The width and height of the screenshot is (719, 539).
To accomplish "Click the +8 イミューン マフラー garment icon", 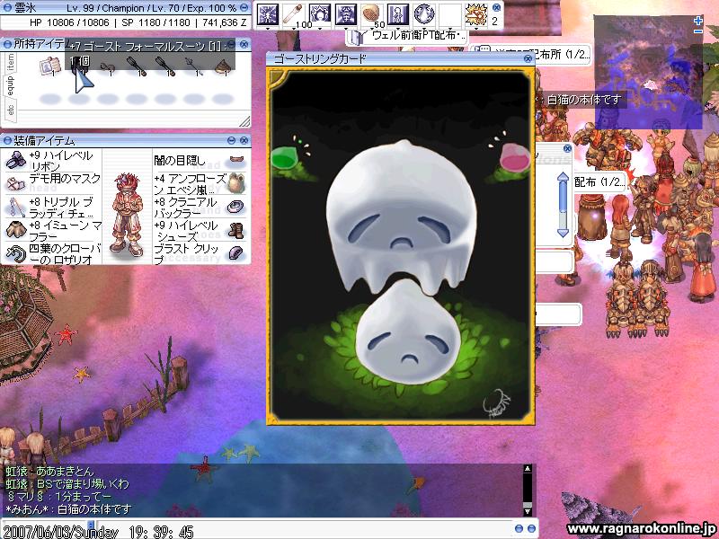I will pyautogui.click(x=15, y=230).
